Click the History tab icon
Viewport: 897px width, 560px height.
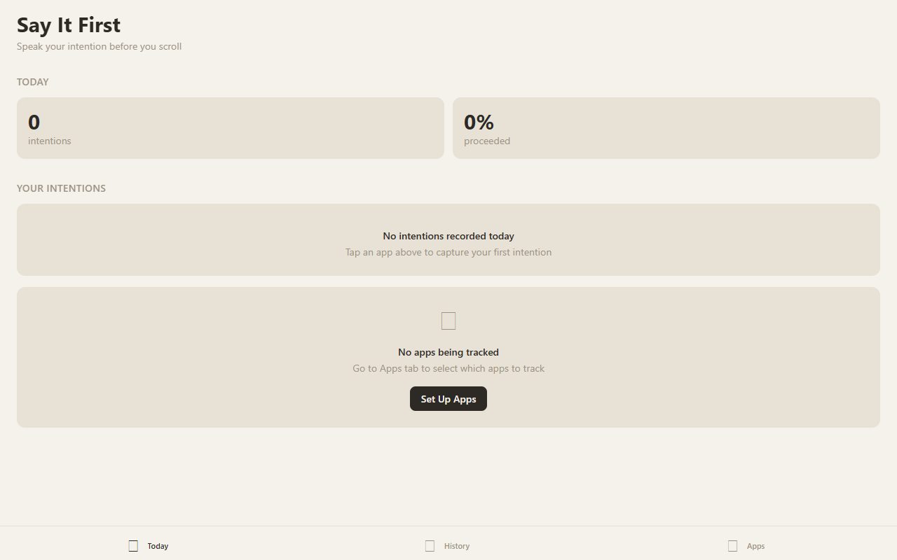click(x=430, y=546)
